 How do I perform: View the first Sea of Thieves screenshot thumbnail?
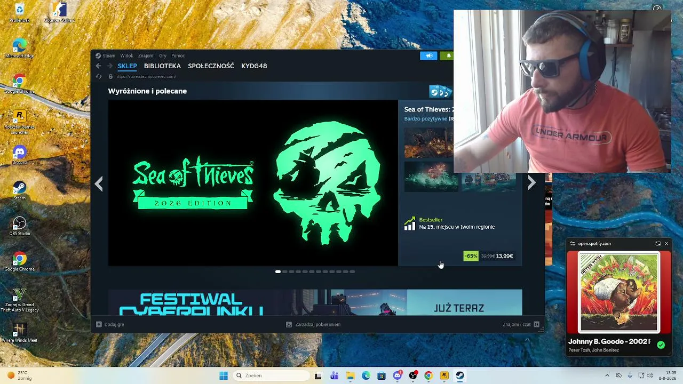428,143
